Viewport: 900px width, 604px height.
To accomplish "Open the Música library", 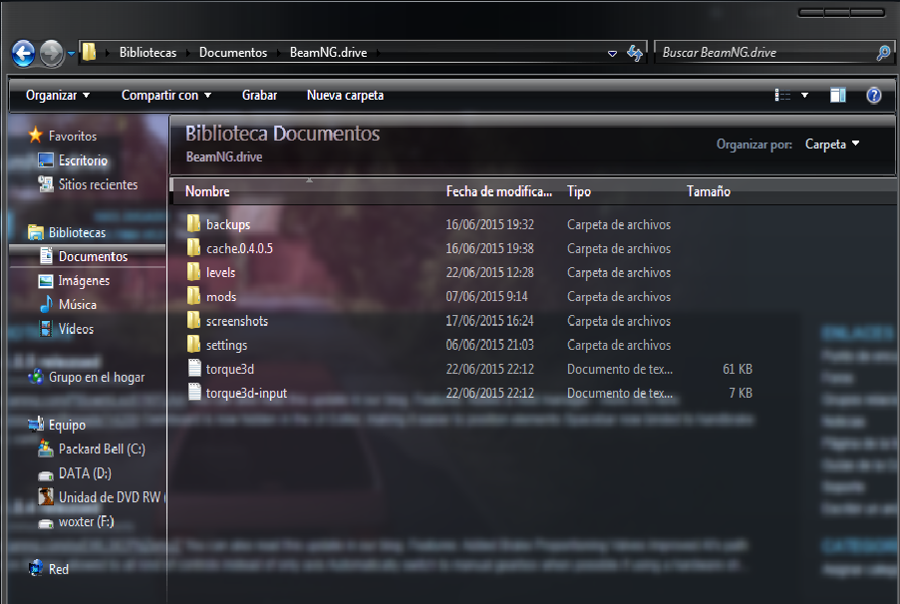I will 78,305.
